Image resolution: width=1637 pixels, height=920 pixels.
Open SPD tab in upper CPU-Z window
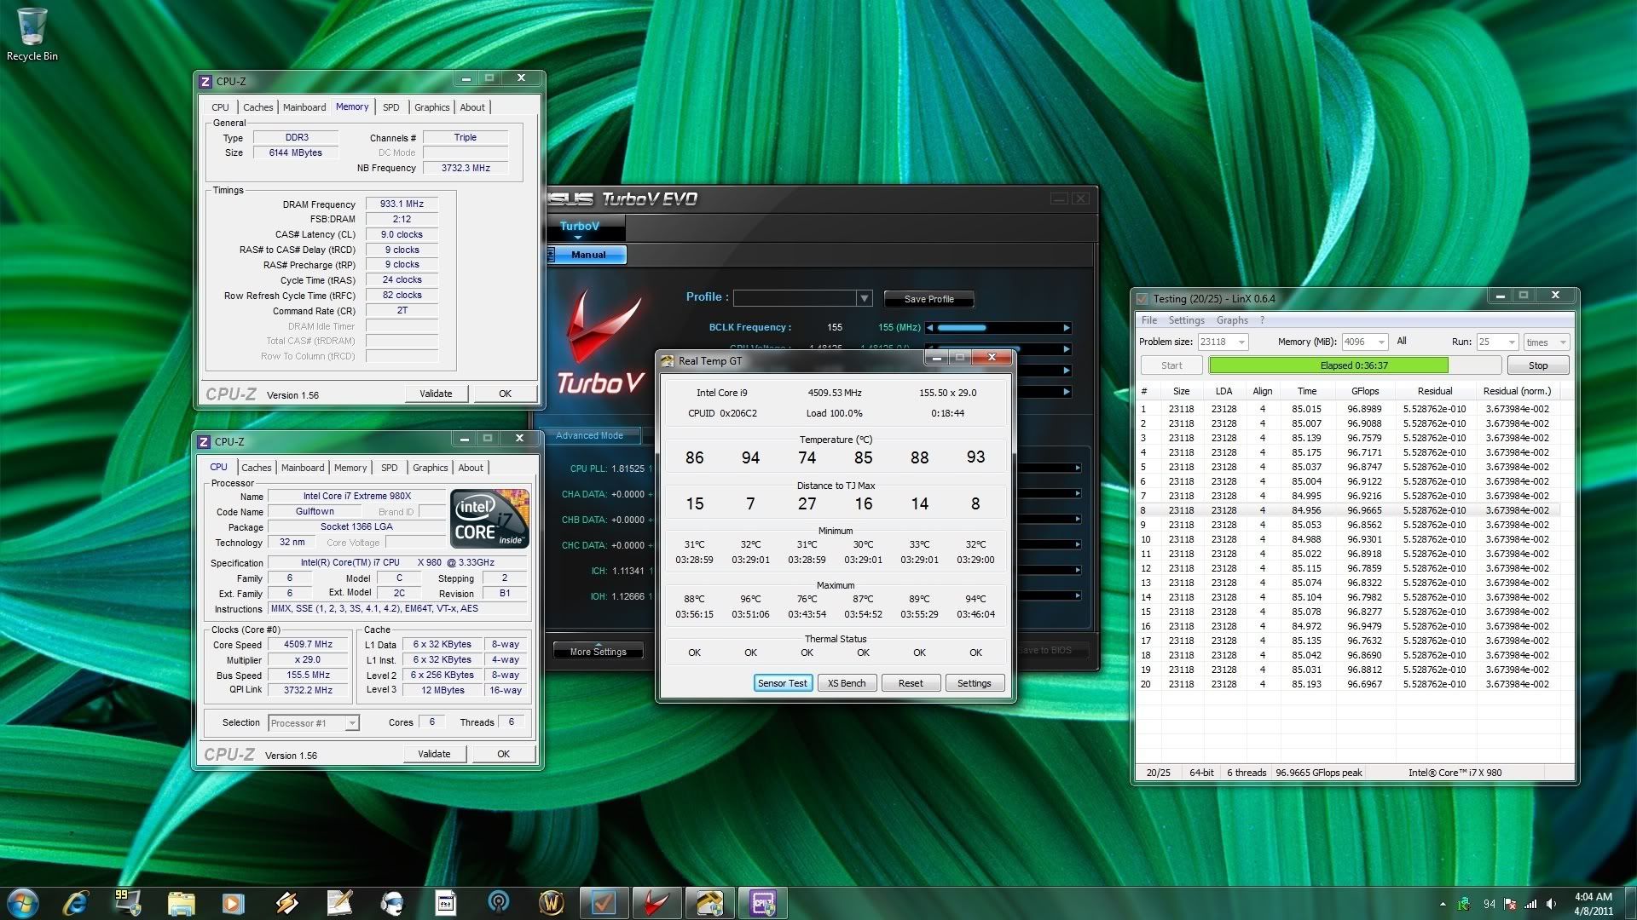390,107
